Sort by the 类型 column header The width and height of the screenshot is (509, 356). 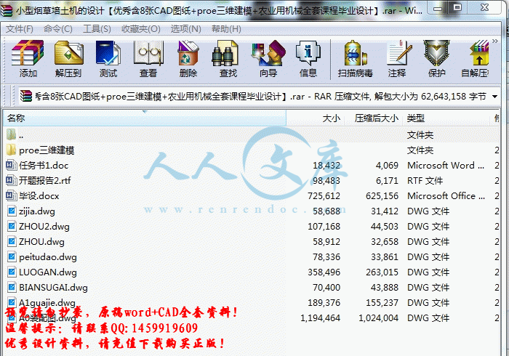click(x=446, y=118)
